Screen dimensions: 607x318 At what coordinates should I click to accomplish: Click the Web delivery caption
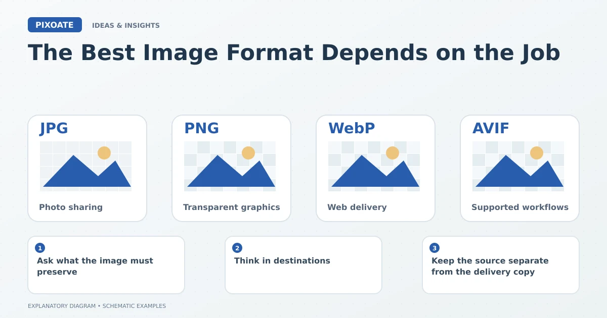point(357,207)
